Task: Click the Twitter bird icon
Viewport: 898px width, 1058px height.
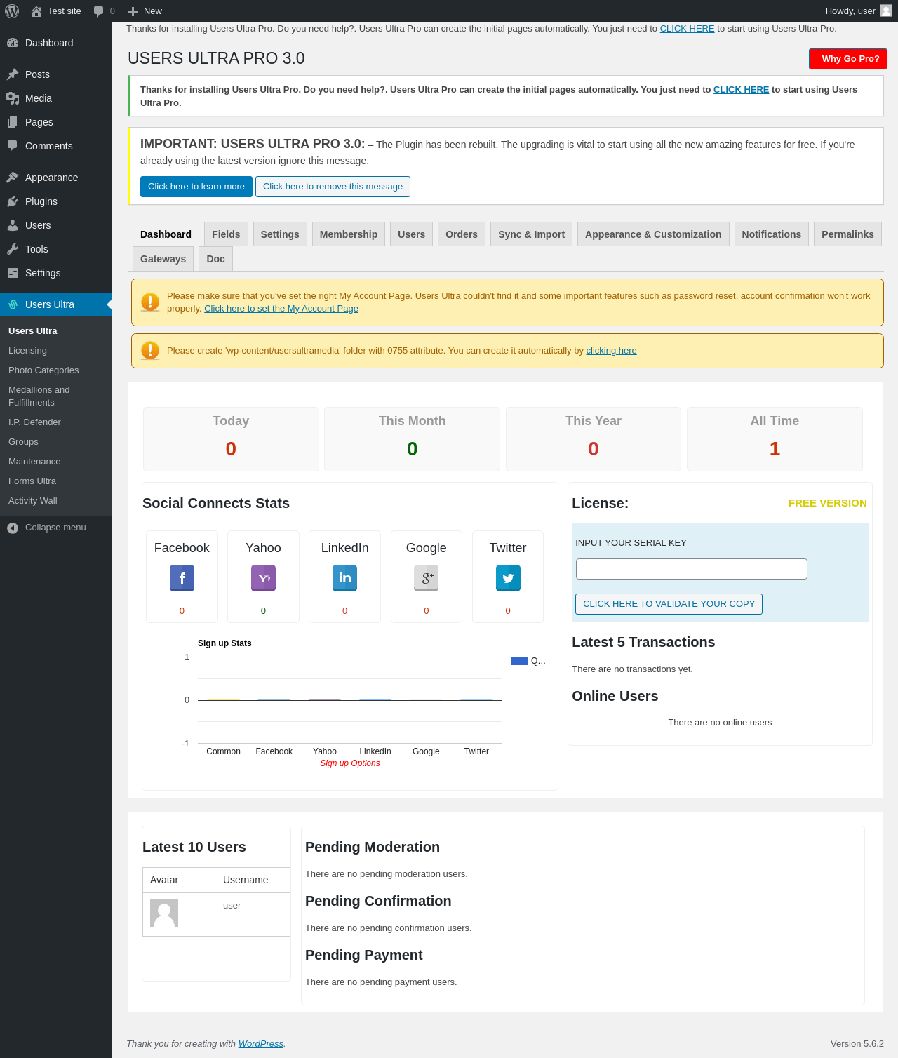Action: [508, 578]
